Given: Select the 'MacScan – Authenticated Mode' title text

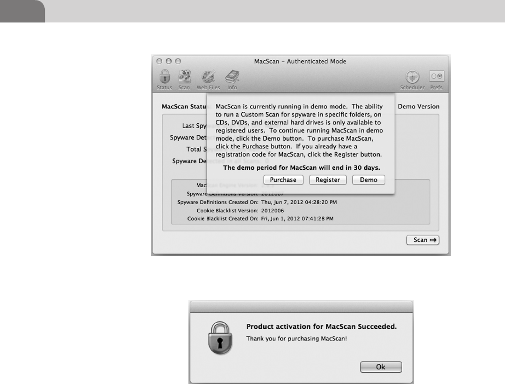Looking at the screenshot, I should tap(300, 61).
